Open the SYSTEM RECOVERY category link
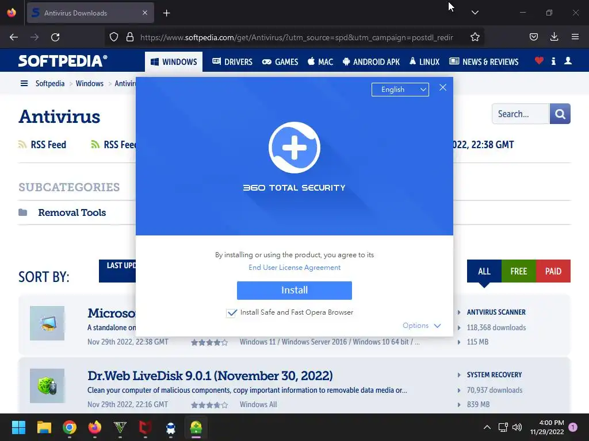Screen dimensions: 589x441 pyautogui.click(x=494, y=375)
